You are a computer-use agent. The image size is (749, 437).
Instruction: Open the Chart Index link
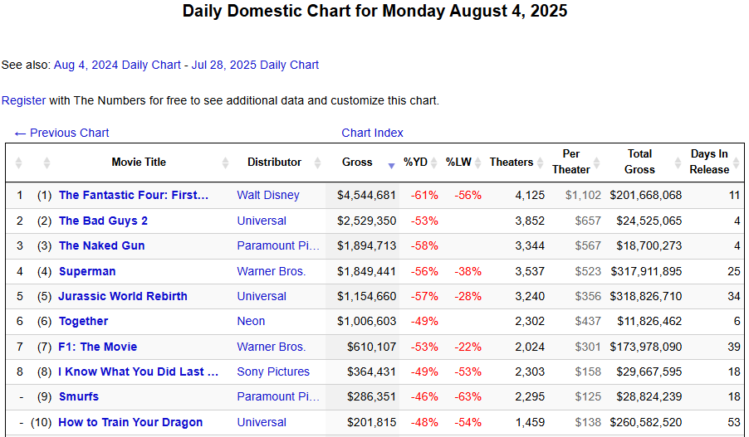pos(372,133)
